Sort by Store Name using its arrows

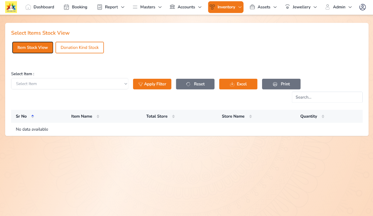pos(251,116)
